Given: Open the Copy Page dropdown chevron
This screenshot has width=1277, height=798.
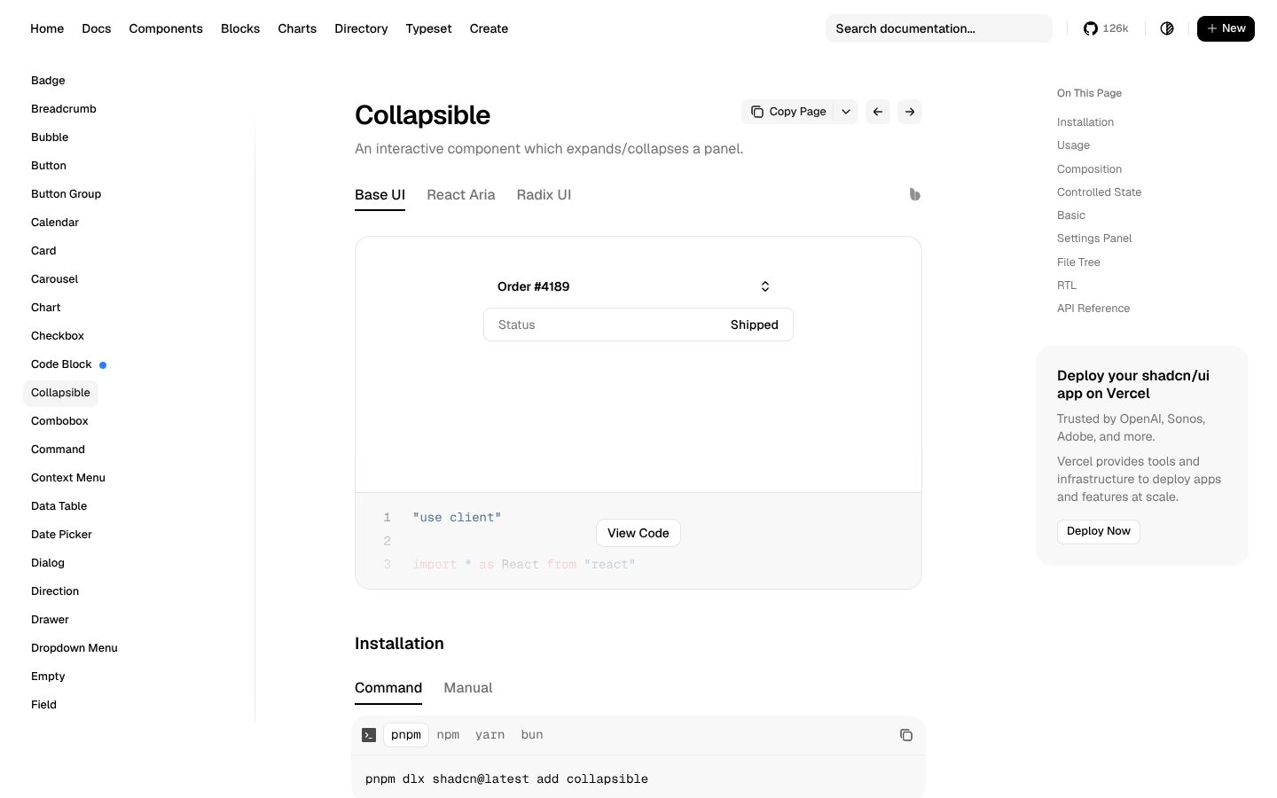Looking at the screenshot, I should click(846, 112).
